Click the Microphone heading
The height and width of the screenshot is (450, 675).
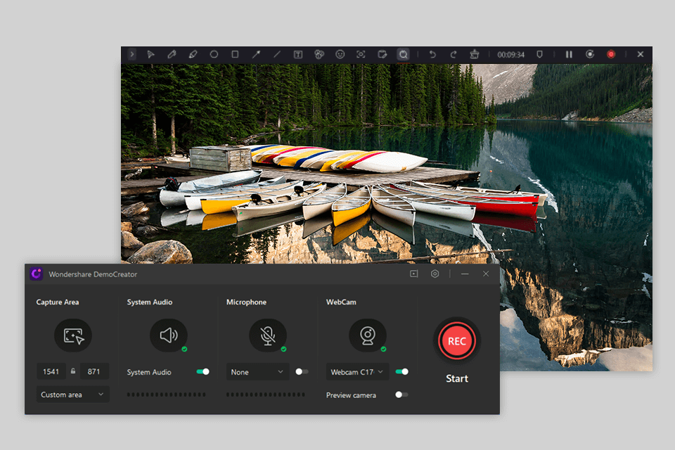(x=246, y=302)
